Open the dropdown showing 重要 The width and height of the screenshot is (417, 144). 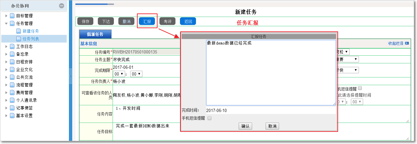tap(347, 60)
